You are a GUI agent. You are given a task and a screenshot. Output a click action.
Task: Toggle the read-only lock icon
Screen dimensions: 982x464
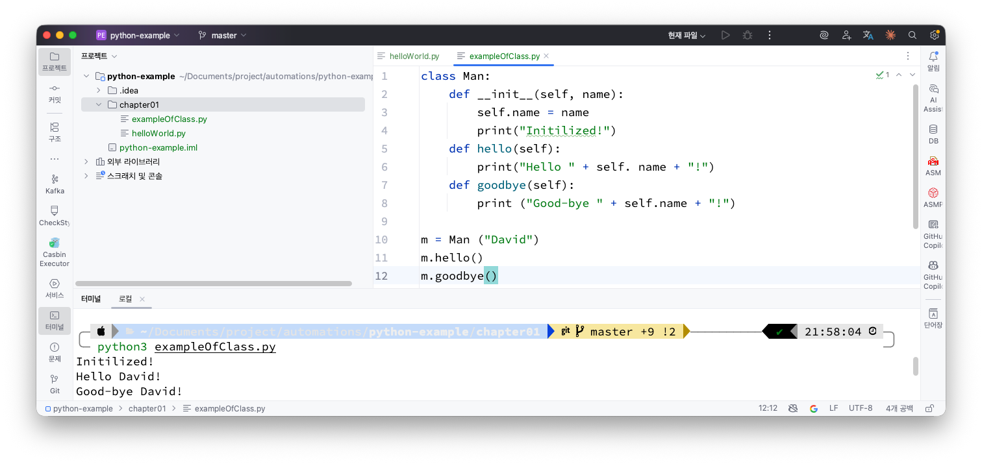[929, 409]
